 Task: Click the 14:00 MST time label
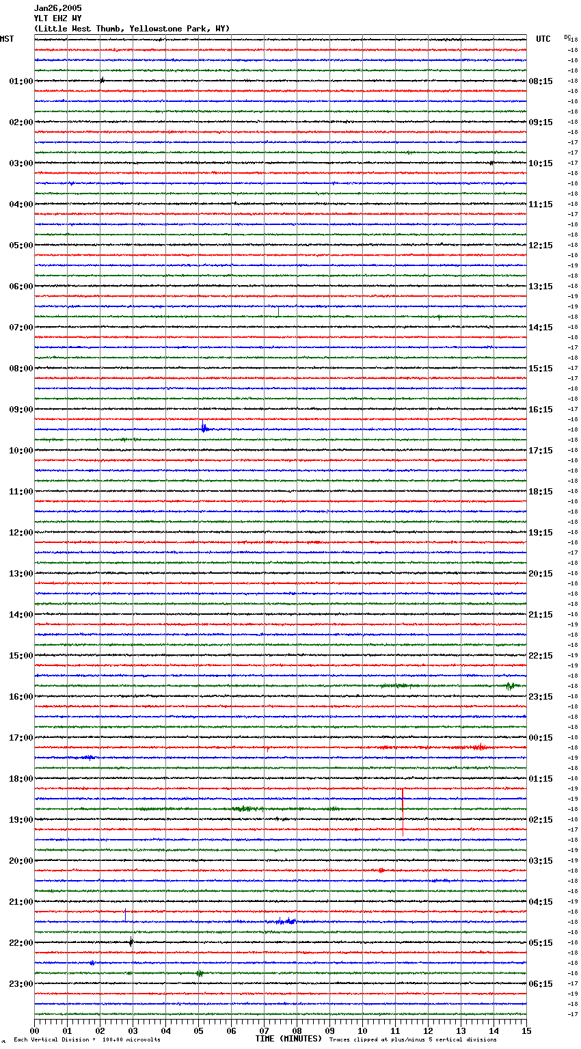pos(21,615)
